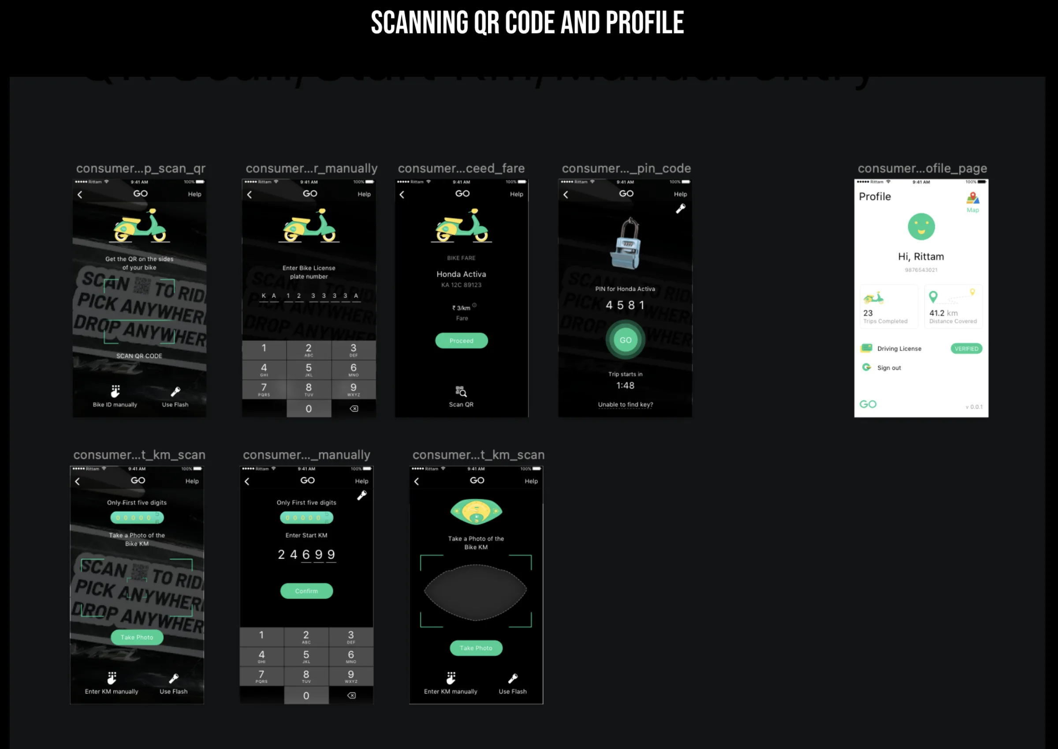The width and height of the screenshot is (1058, 749).
Task: Tap Help on ceed_fare screen
Action: (517, 194)
